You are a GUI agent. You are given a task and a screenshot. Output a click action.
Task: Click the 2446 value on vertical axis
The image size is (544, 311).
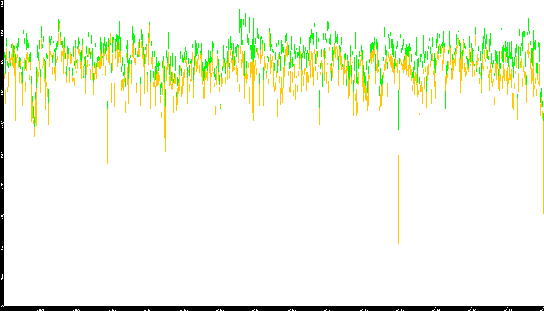(2, 185)
